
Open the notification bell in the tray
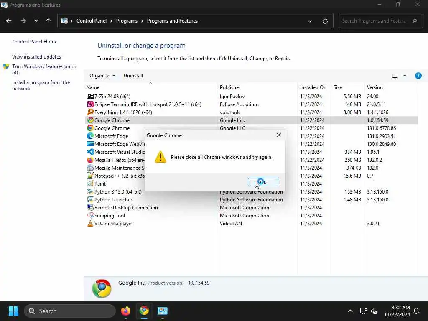coord(416,311)
